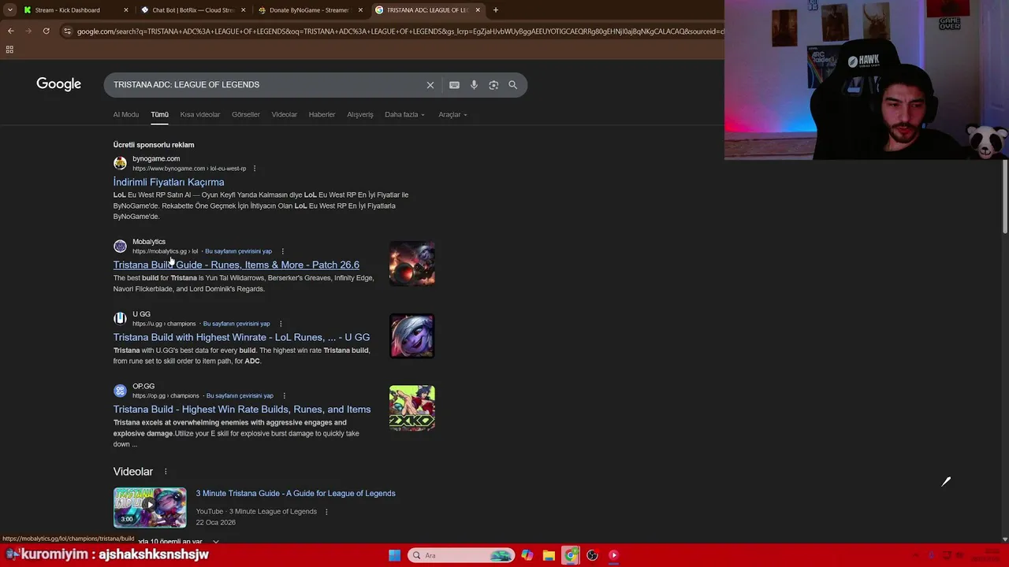Reload the page with the refresh icon

(46, 31)
